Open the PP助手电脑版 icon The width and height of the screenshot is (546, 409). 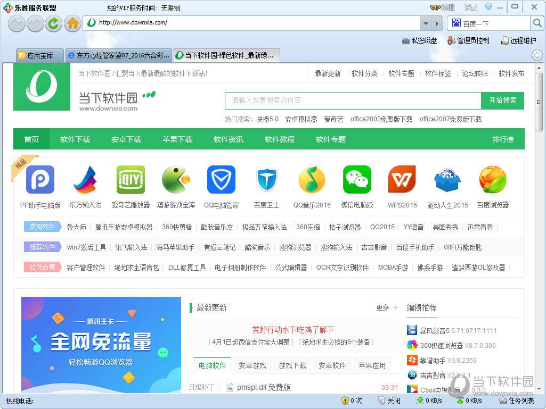pos(40,180)
